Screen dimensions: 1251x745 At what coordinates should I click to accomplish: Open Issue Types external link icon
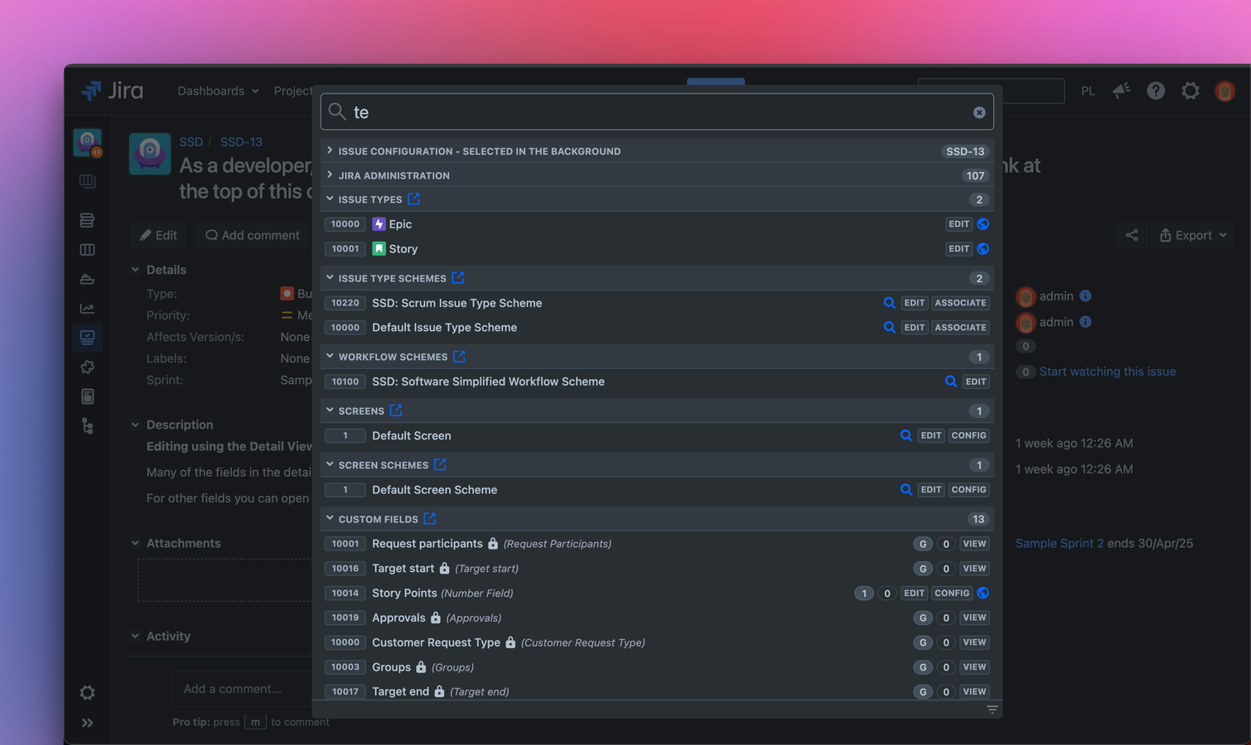[x=413, y=199]
